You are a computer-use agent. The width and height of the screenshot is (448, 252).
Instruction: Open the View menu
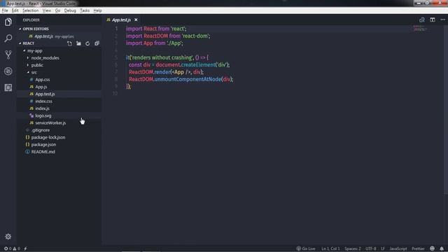tap(47, 10)
